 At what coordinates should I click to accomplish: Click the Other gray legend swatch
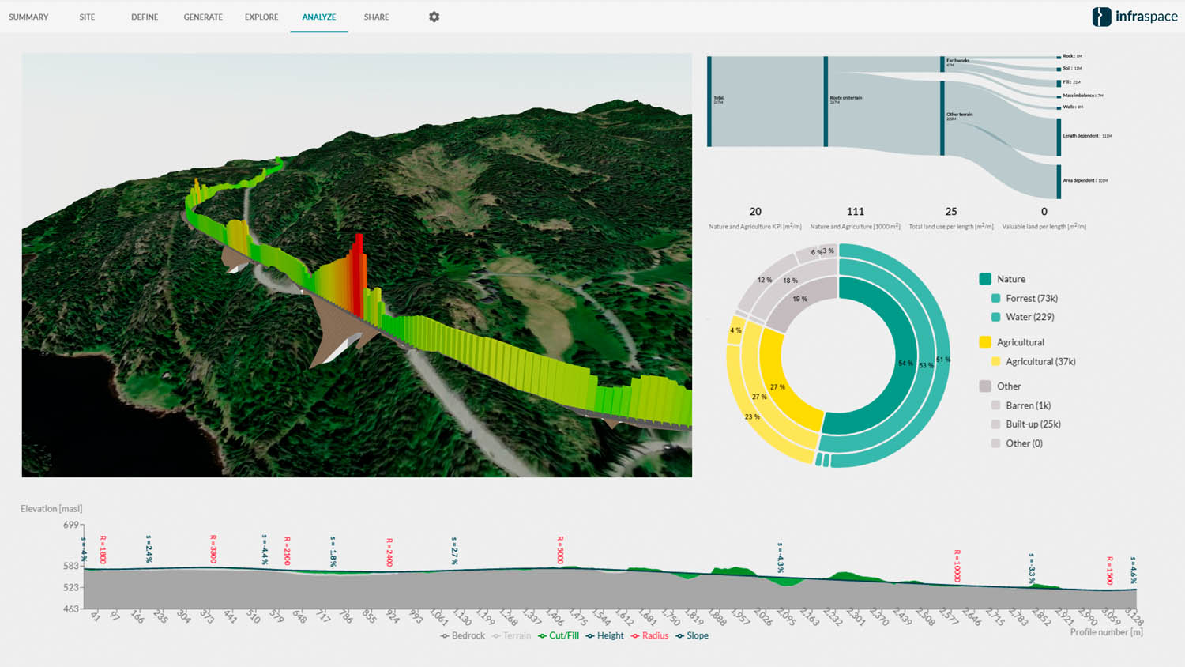point(985,386)
